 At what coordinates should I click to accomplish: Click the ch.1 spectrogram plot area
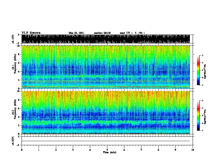(105, 67)
